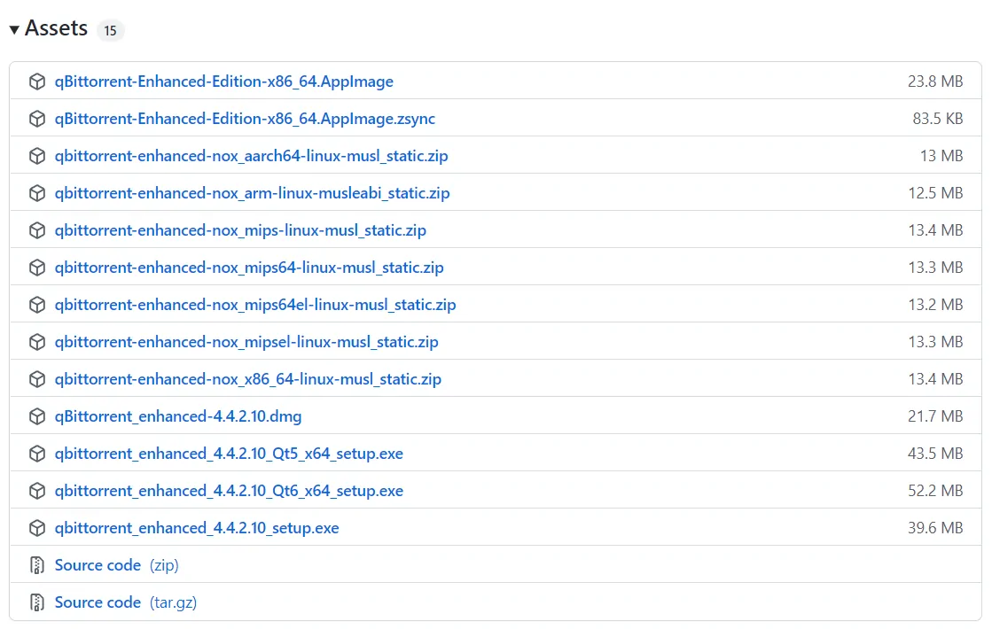This screenshot has height=629, width=992.
Task: Download nox aarch64-linux-musl static zip
Action: click(251, 156)
